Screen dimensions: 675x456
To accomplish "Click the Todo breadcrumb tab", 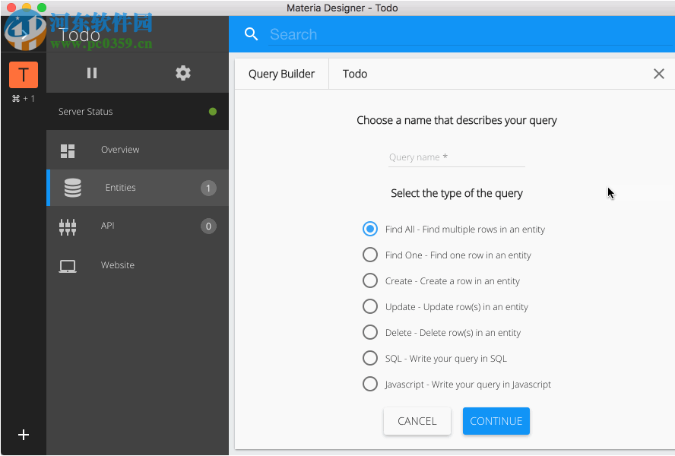I will (355, 74).
